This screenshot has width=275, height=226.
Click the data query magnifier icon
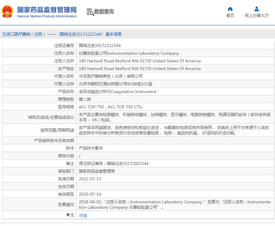(x=90, y=12)
